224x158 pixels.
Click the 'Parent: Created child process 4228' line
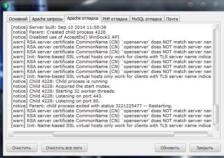click(x=58, y=32)
